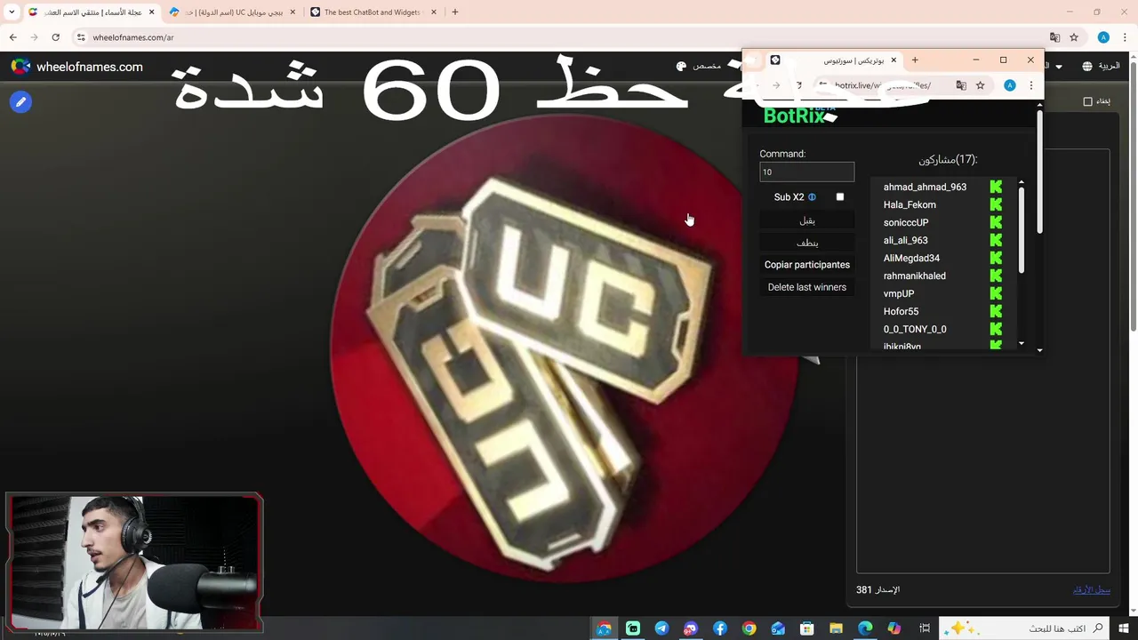
Task: Toggle the إخفاء hide checkbox on wheelofnames
Action: (1087, 101)
